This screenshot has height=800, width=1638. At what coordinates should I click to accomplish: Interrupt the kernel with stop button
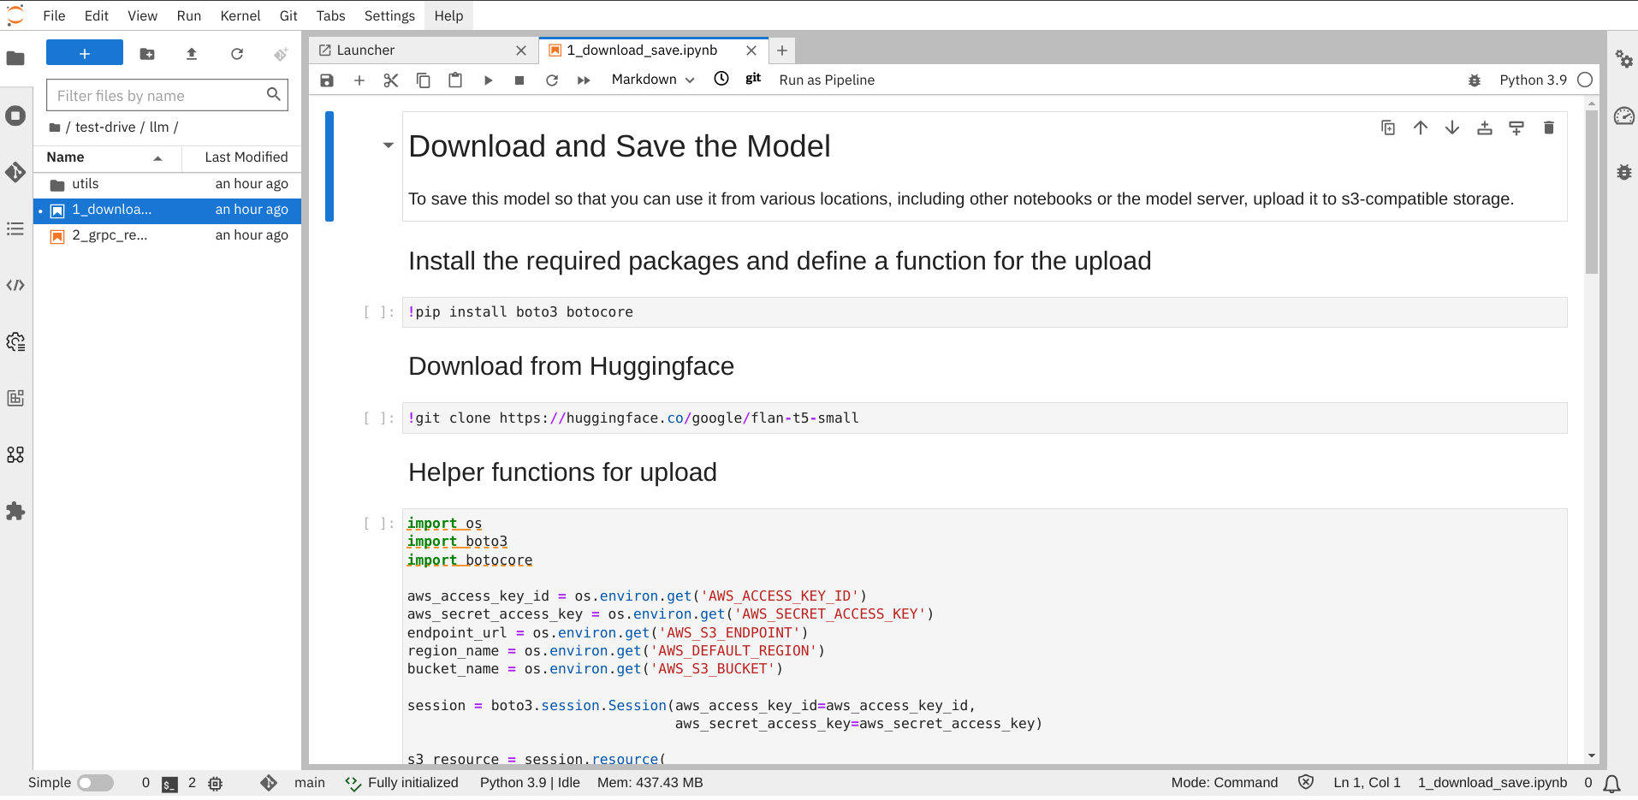point(519,80)
